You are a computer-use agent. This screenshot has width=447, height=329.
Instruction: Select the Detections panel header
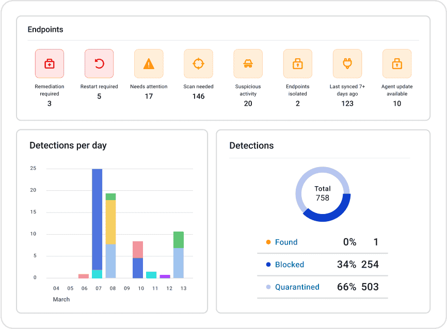coord(252,145)
